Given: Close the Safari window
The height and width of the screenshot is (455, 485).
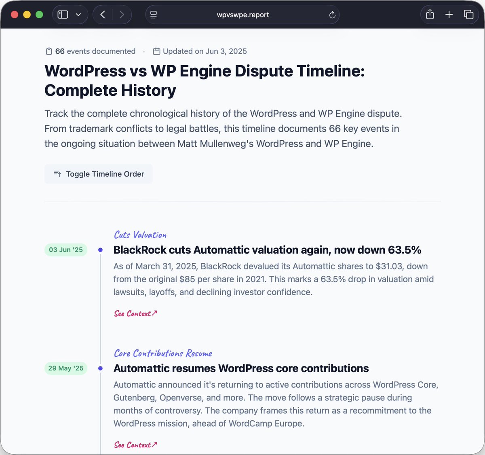Looking at the screenshot, I should click(x=15, y=15).
